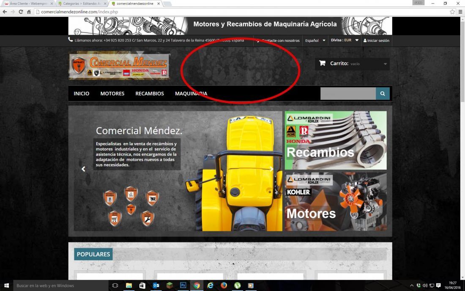Close the comercialmendezonline tab
465x291 pixels.
pos(159,3)
